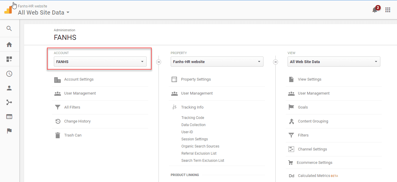
Task: Open the Goals settings for the view
Action: [303, 107]
